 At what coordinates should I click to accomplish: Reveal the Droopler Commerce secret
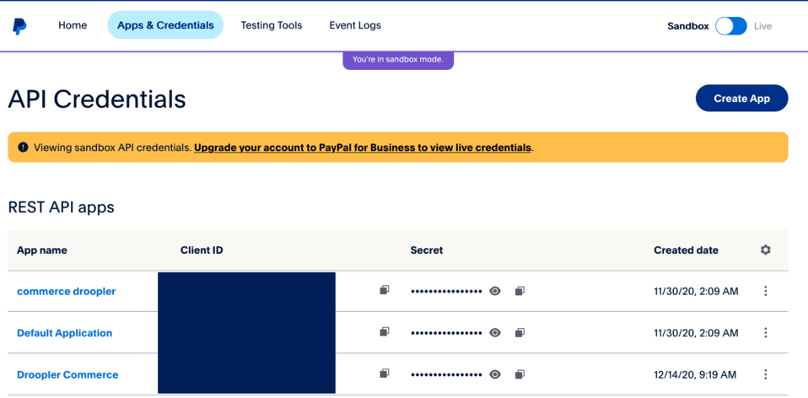point(495,374)
